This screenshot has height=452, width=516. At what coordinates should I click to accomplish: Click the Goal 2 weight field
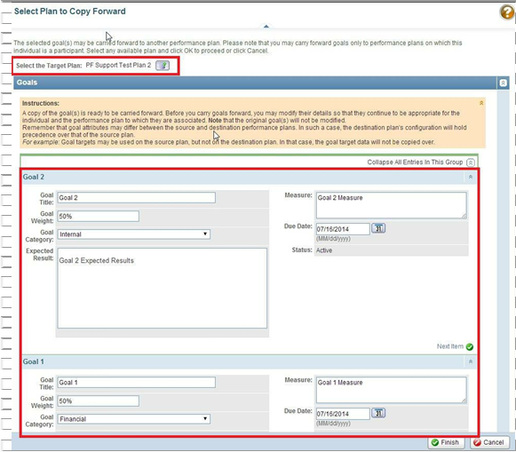[x=98, y=216]
